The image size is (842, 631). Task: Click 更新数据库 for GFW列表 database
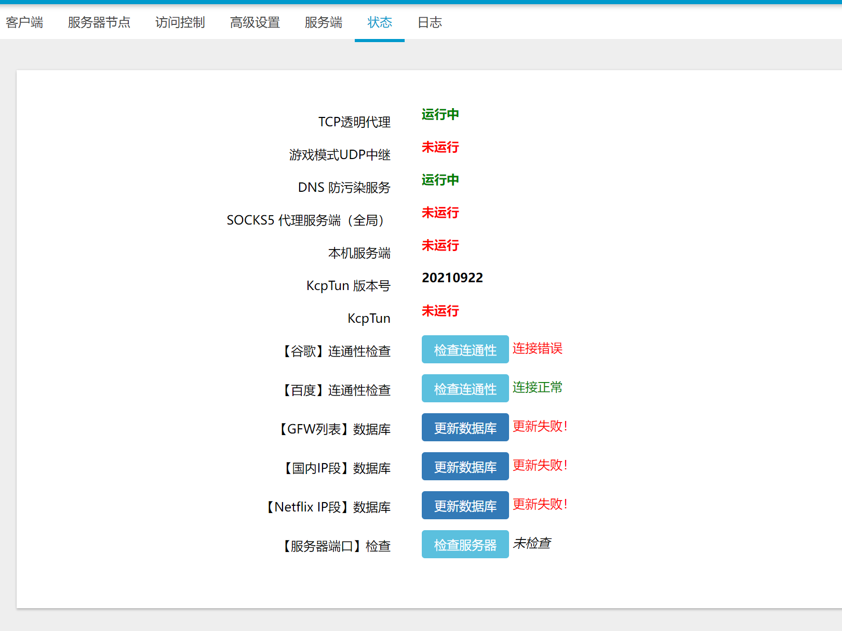click(465, 427)
